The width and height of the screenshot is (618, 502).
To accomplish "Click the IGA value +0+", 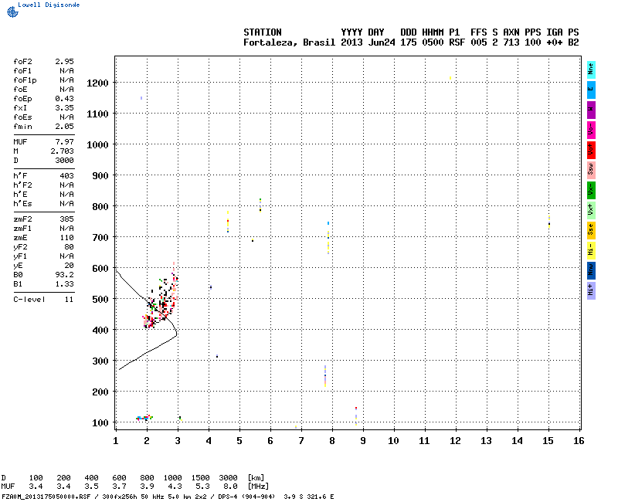I will tap(555, 42).
